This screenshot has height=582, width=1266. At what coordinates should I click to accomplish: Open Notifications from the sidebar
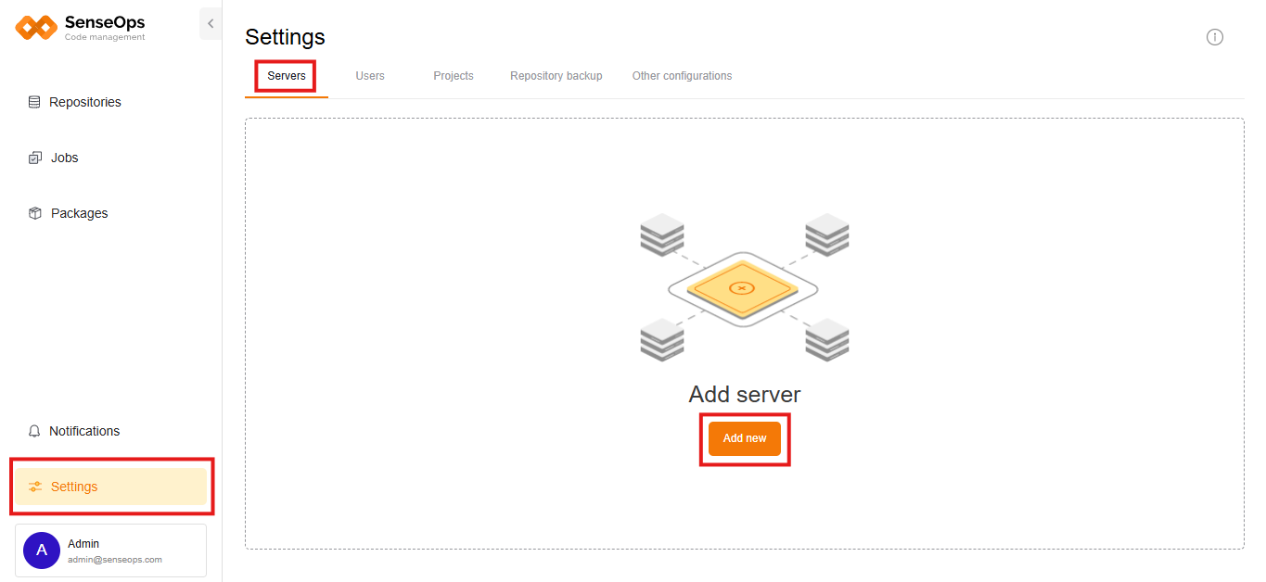[86, 430]
